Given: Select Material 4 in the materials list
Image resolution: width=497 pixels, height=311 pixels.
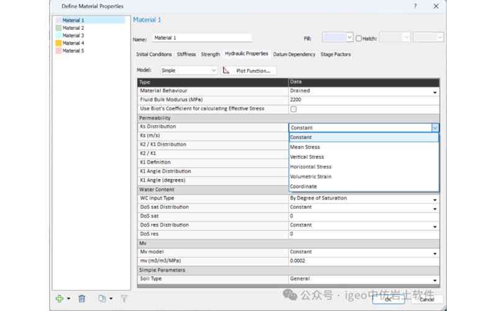Looking at the screenshot, I should (73, 43).
